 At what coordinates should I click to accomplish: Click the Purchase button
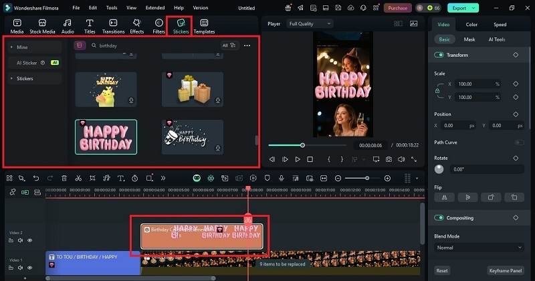pyautogui.click(x=397, y=8)
